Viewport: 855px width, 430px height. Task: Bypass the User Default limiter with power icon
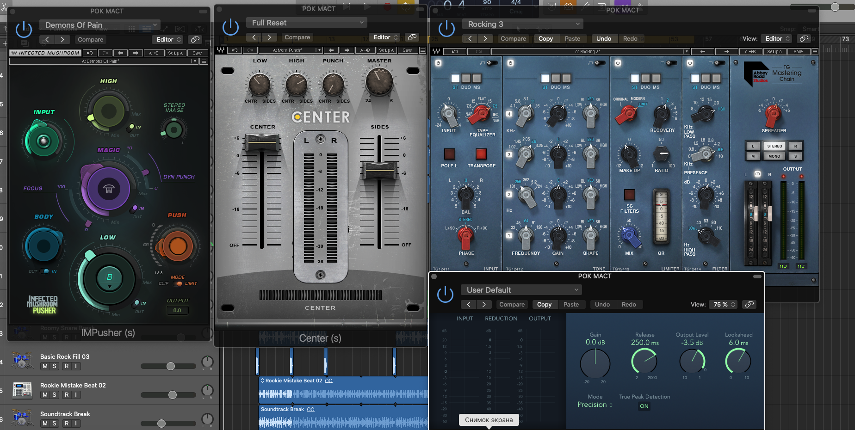pos(445,295)
